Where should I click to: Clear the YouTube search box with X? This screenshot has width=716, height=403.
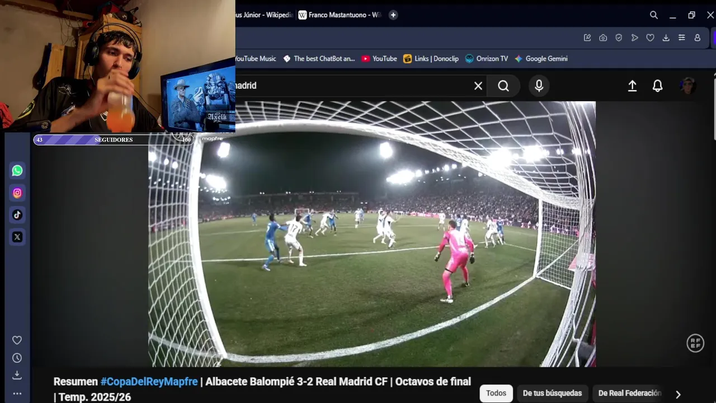tap(478, 86)
